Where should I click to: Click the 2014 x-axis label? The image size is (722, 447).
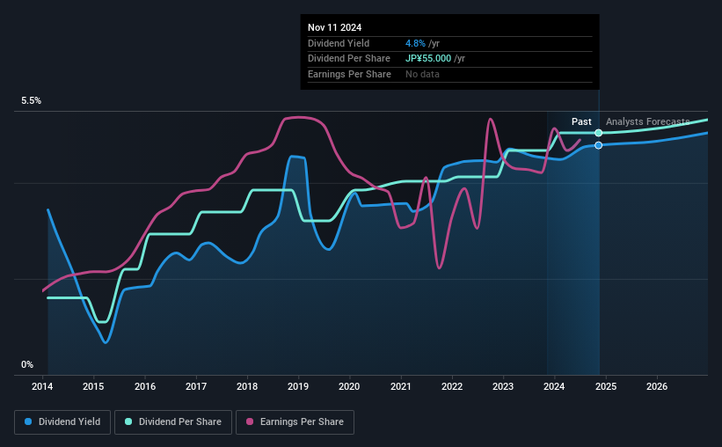(42, 386)
